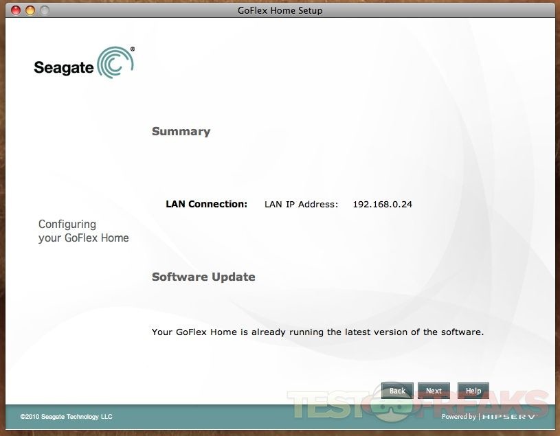Minimize the setup window with yellow button
The height and width of the screenshot is (436, 560).
pos(30,10)
